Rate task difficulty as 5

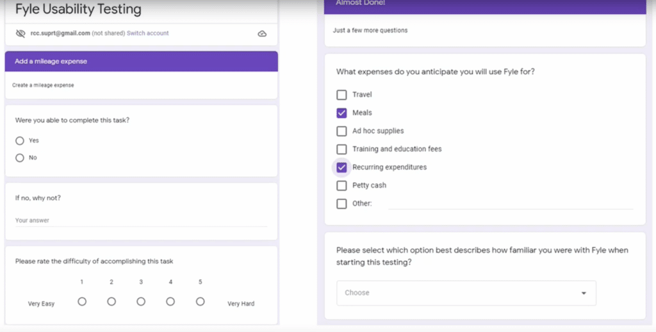tap(200, 301)
